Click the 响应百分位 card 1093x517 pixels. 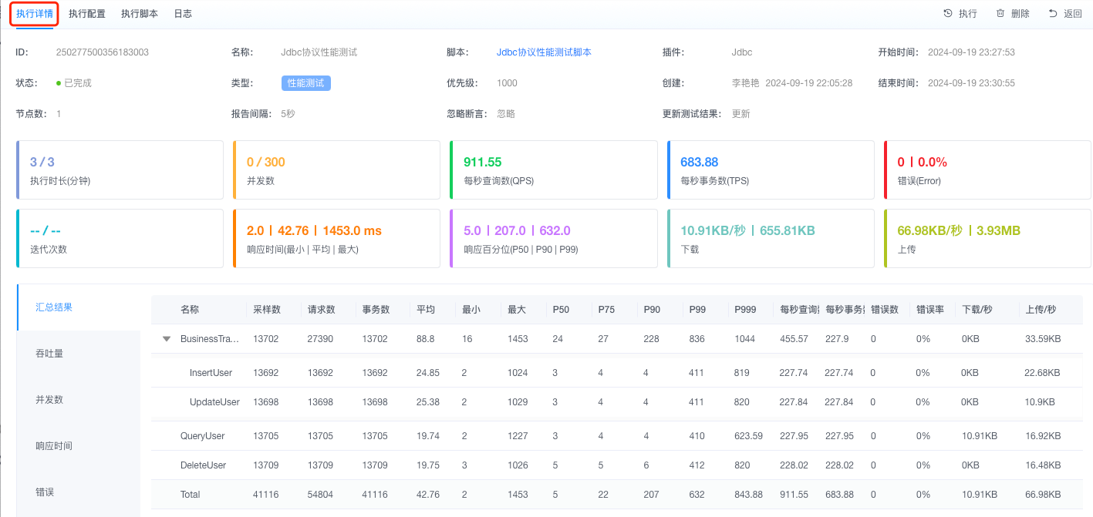point(553,238)
